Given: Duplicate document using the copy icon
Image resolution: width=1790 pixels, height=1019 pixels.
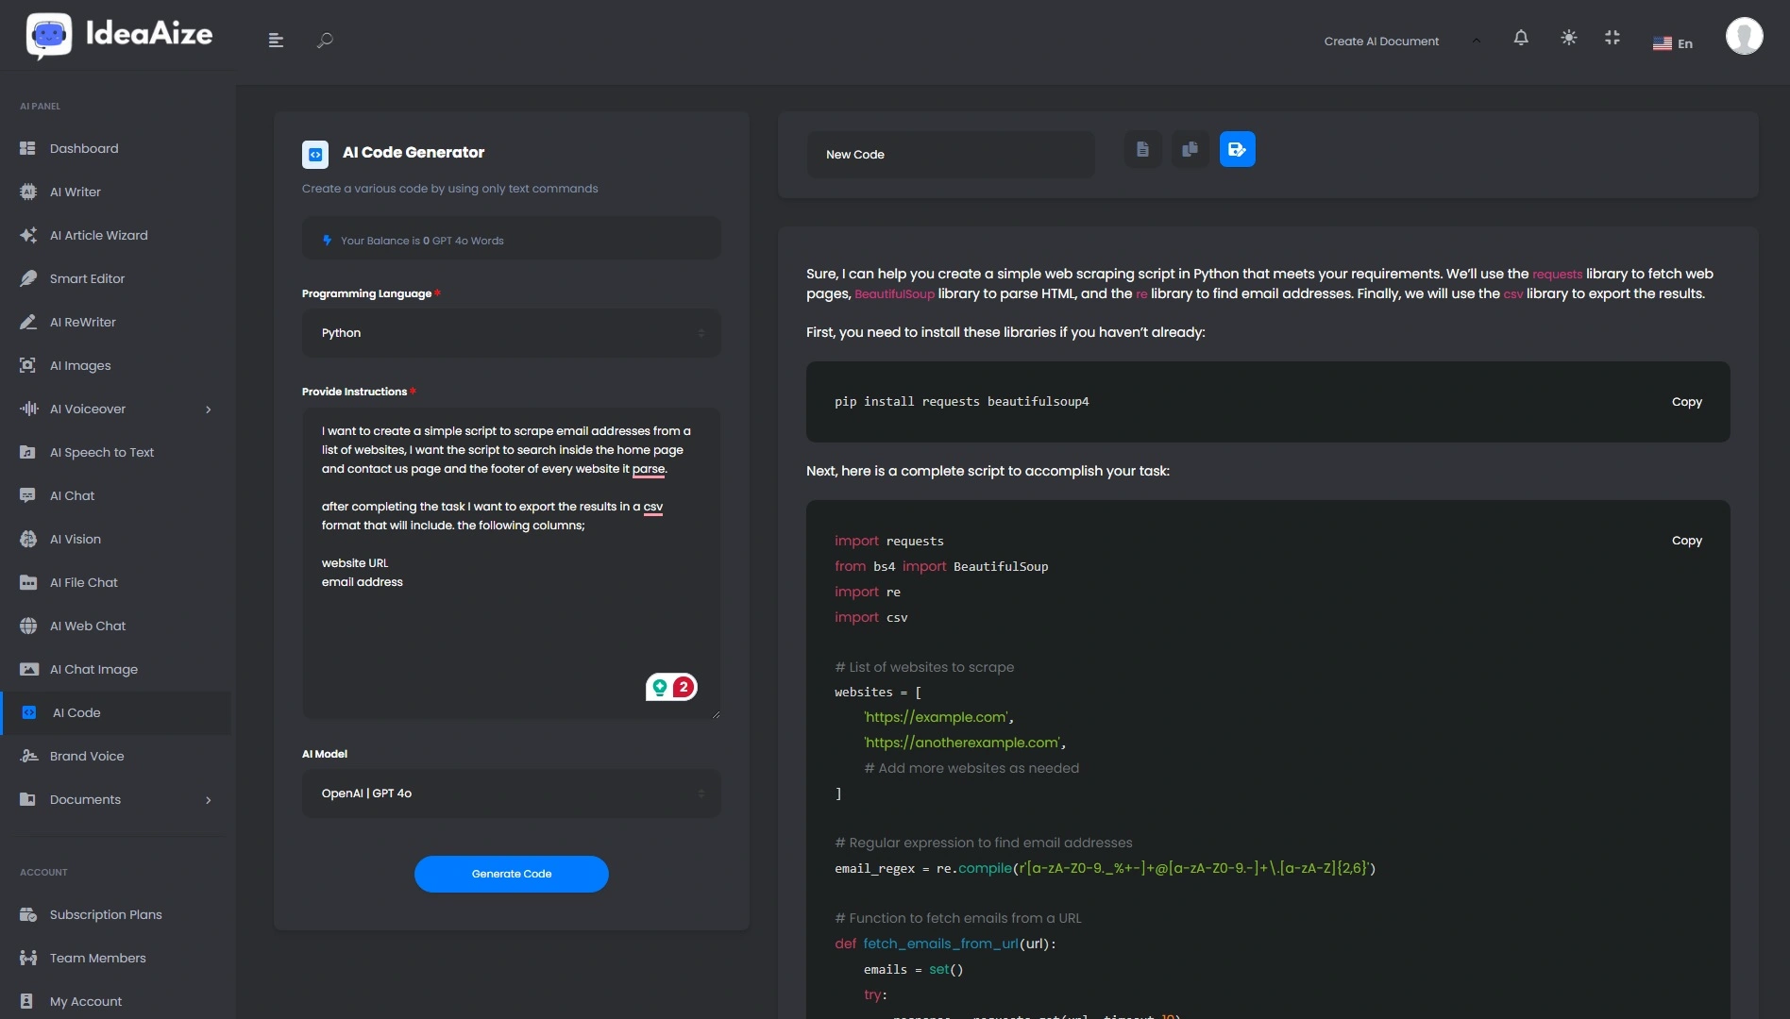Looking at the screenshot, I should point(1190,148).
